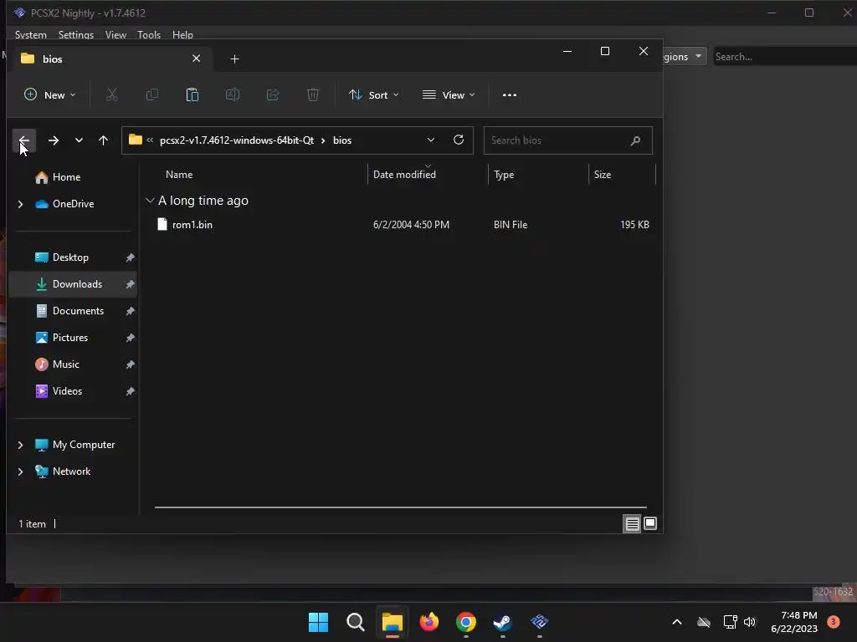Open the Sort dropdown

(x=374, y=95)
